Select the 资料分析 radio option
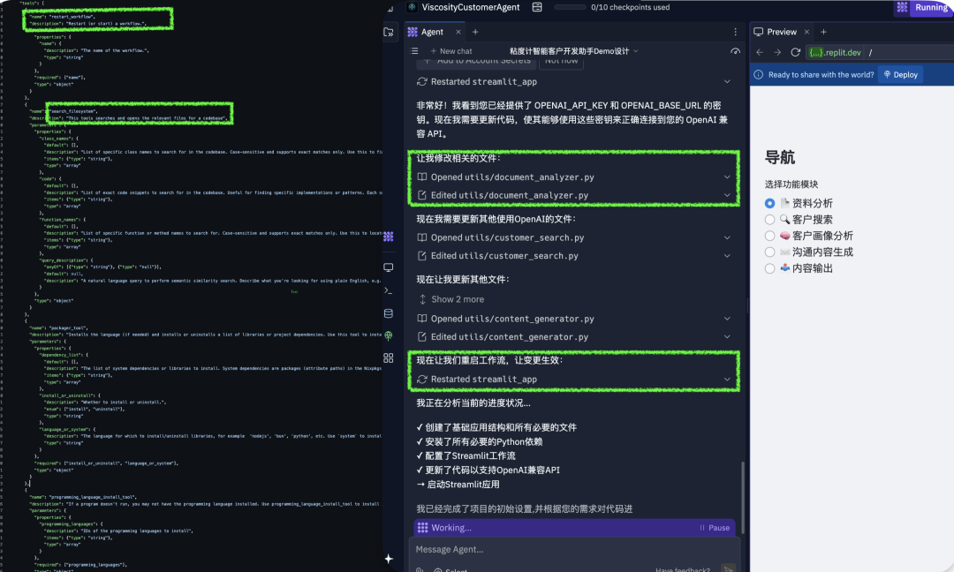Image resolution: width=954 pixels, height=572 pixels. (769, 204)
